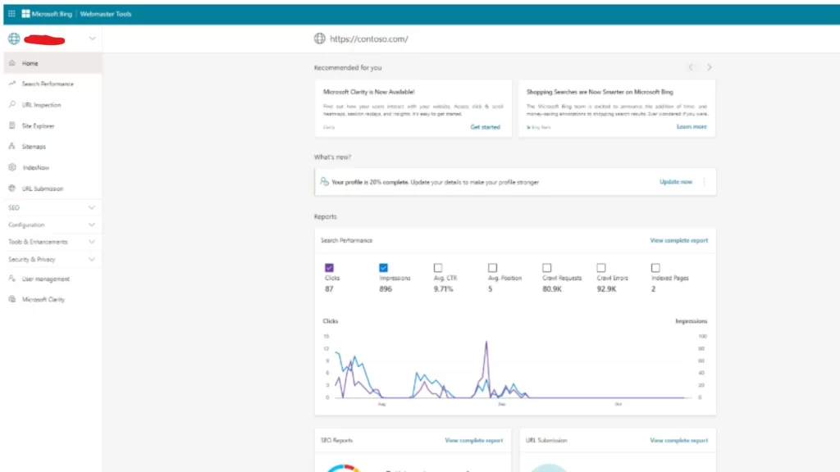840x472 pixels.
Task: Click the globe icon next to contoso.com URL
Action: click(320, 39)
